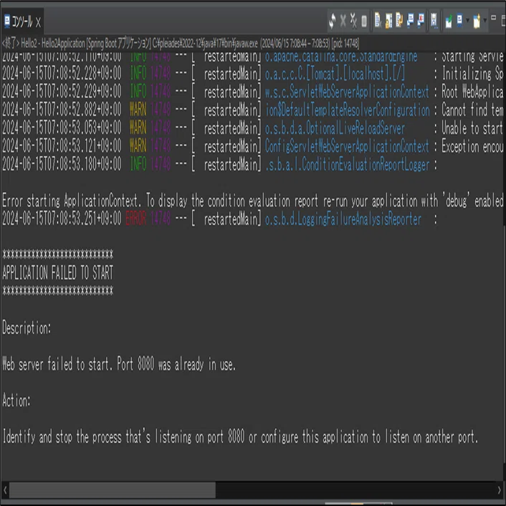Viewport: 506px width, 506px height.
Task: Click the Open Console icon
Action: pos(477,22)
